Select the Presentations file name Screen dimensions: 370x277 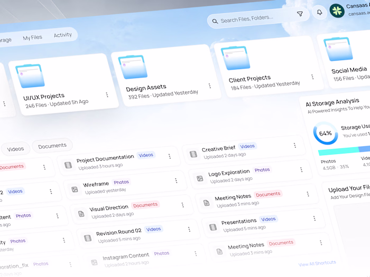239,222
